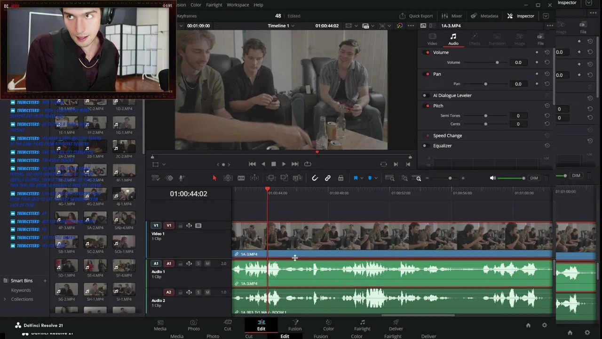Select the arrow Selection Mode tool

click(214, 178)
